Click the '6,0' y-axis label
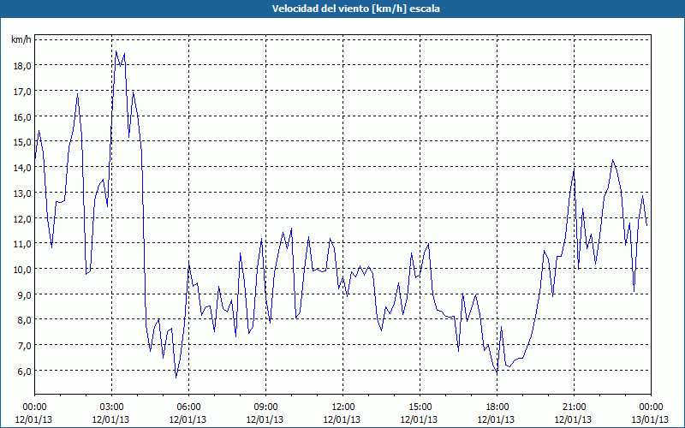 pyautogui.click(x=25, y=371)
